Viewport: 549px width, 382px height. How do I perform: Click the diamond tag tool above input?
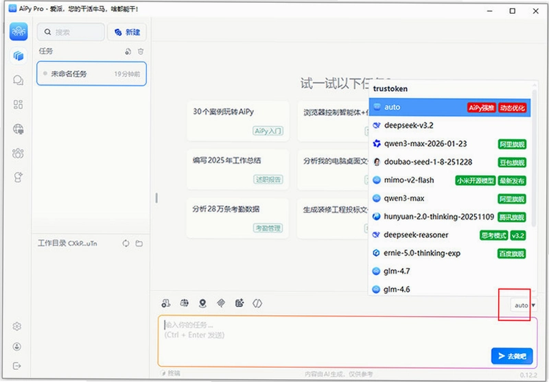[x=221, y=303]
